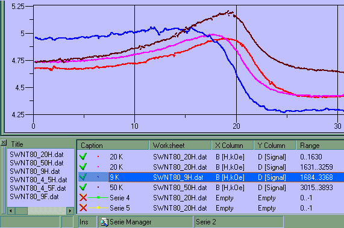
Task: Select the Serie 4 caption cell
Action: tap(120, 198)
